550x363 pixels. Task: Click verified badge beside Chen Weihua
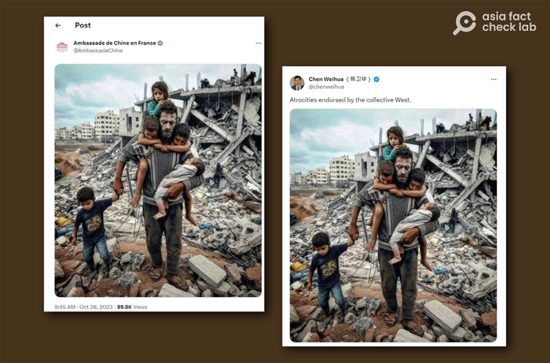(x=377, y=79)
